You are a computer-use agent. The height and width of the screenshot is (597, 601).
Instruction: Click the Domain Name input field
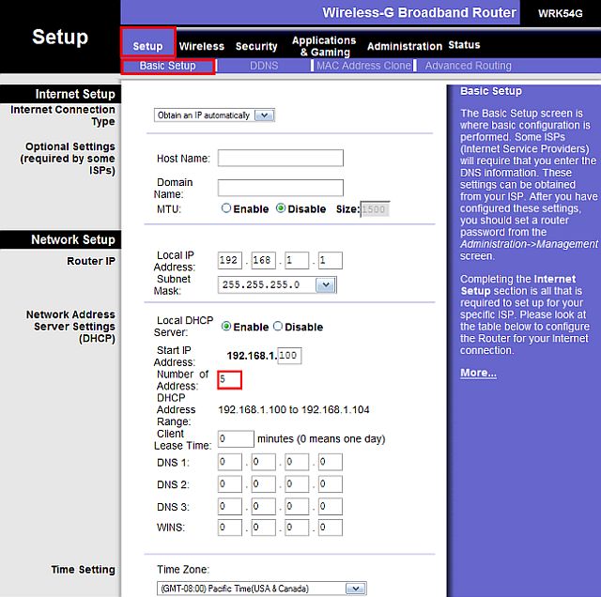[x=281, y=188]
